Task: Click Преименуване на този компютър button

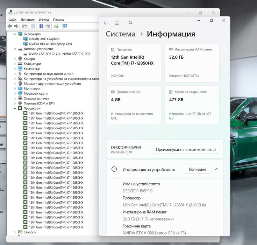Action: 186,150
